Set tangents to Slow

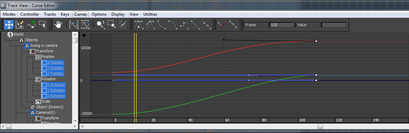point(173,25)
